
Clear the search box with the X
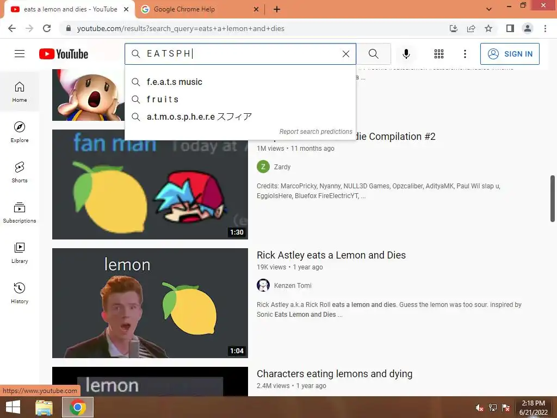345,54
